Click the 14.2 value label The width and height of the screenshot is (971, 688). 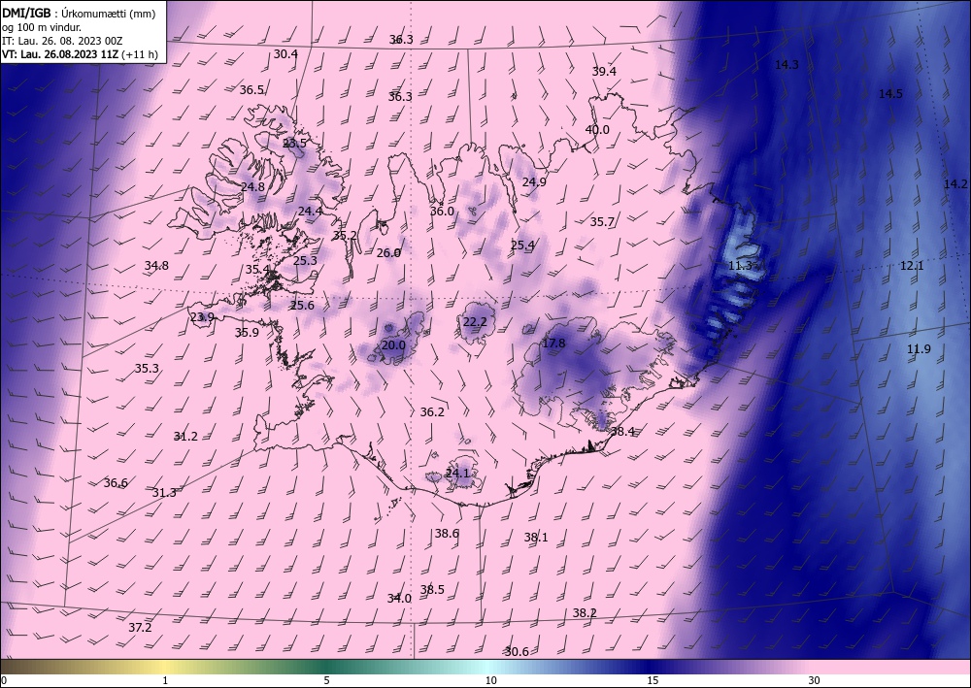(955, 183)
